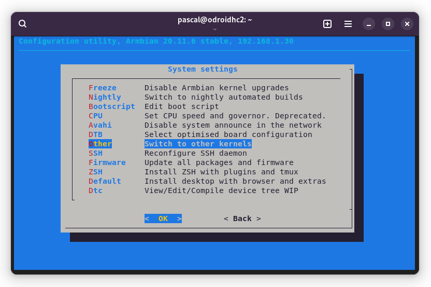Viewport: 431px width, 287px height.
Task: Select the Firmware update entry
Action: [x=107, y=163]
